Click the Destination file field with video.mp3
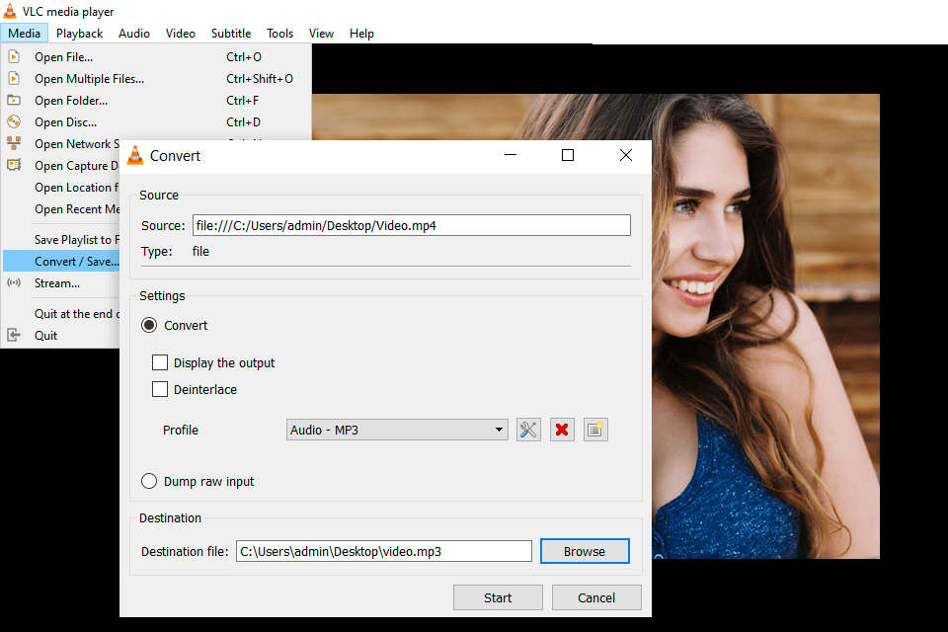This screenshot has width=948, height=632. (384, 551)
